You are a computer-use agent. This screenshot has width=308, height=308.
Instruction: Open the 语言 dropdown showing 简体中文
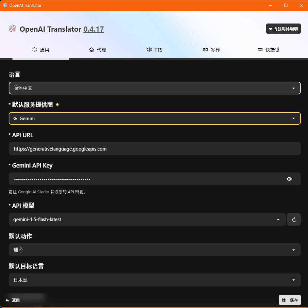pos(154,88)
